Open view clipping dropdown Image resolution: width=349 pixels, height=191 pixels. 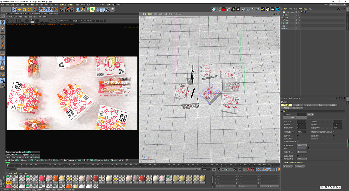[302, 152]
